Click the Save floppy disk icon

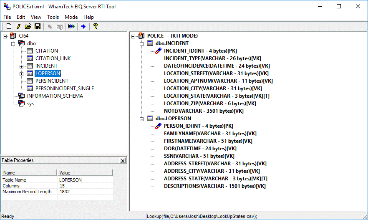38,26
